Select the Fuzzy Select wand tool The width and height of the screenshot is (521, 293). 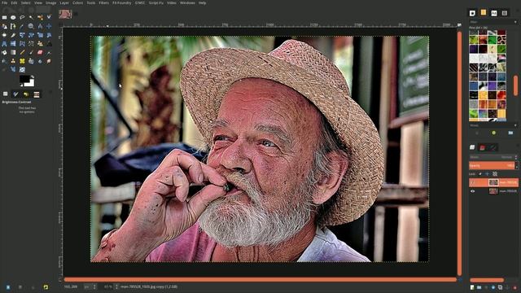pyautogui.click(x=31, y=17)
